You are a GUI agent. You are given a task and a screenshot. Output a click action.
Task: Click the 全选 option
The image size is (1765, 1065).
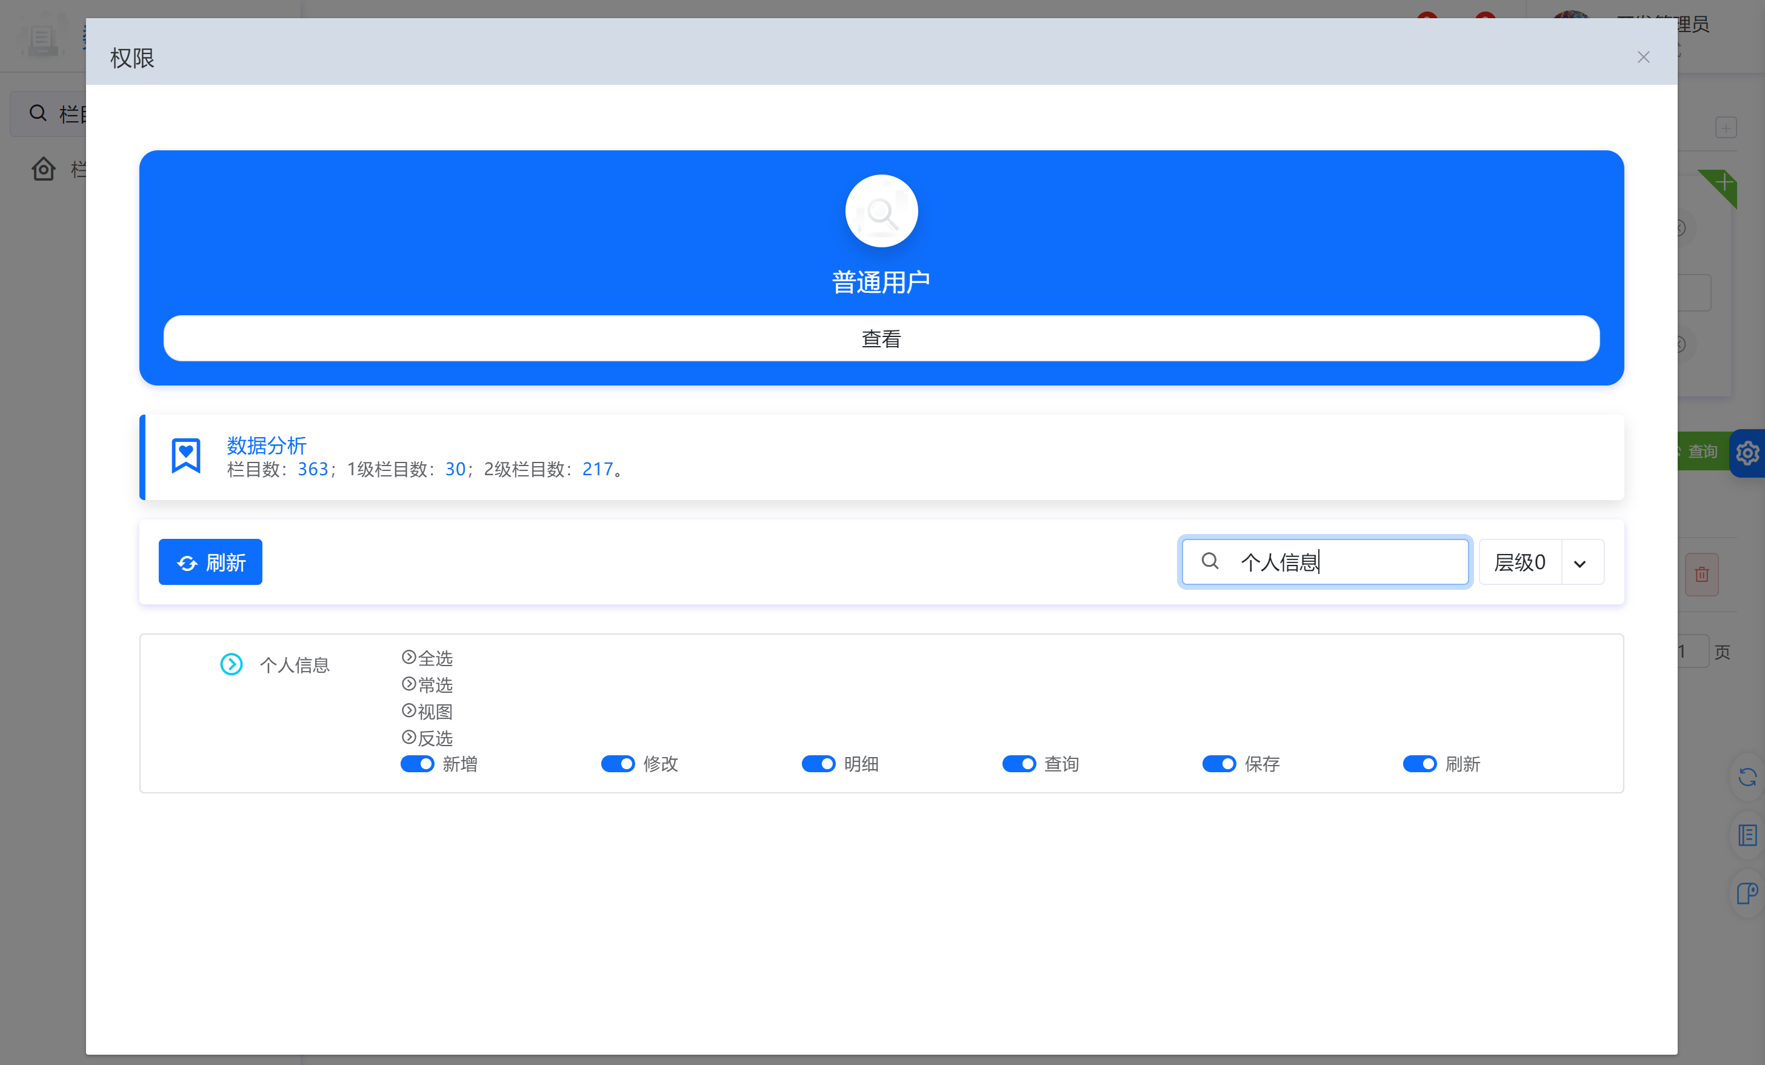pos(428,658)
